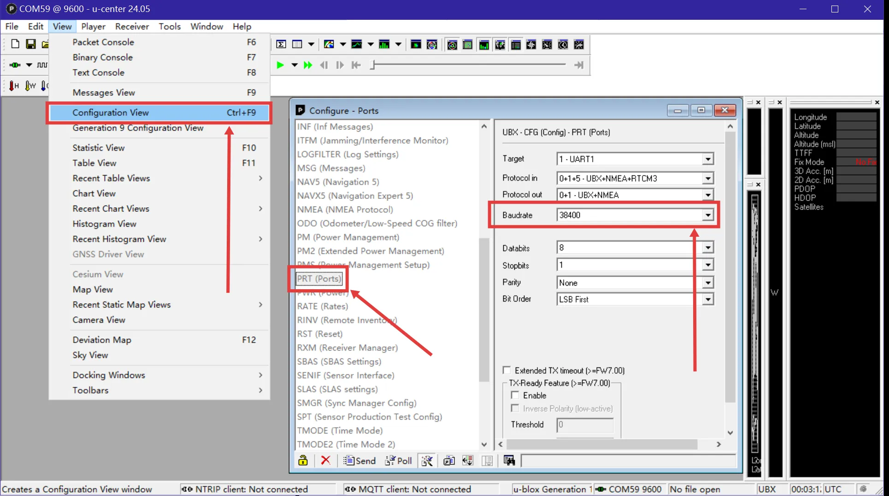Click the playback position slider handle
The height and width of the screenshot is (496, 889).
[372, 65]
